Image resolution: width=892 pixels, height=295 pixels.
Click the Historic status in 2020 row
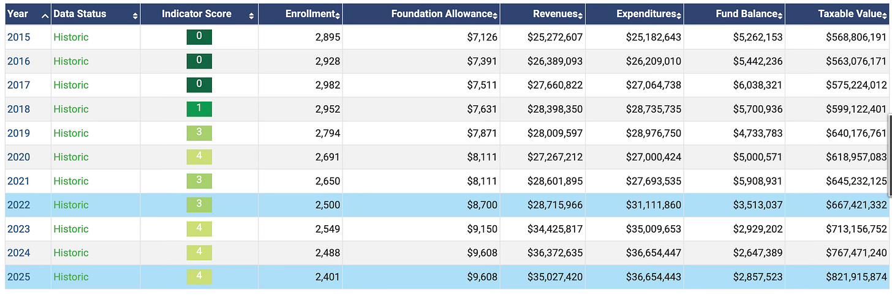[x=71, y=157]
